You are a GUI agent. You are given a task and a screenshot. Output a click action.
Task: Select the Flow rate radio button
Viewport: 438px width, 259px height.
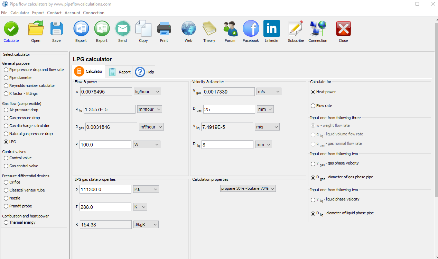tap(313, 106)
